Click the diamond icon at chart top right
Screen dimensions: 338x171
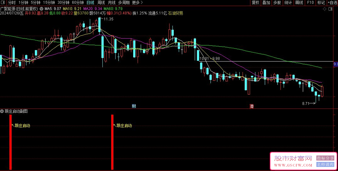(324, 9)
